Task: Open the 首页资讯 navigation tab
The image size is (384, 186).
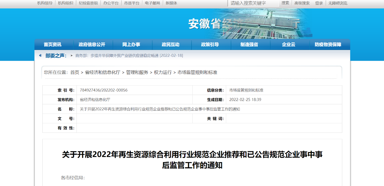Action: pyautogui.click(x=53, y=44)
